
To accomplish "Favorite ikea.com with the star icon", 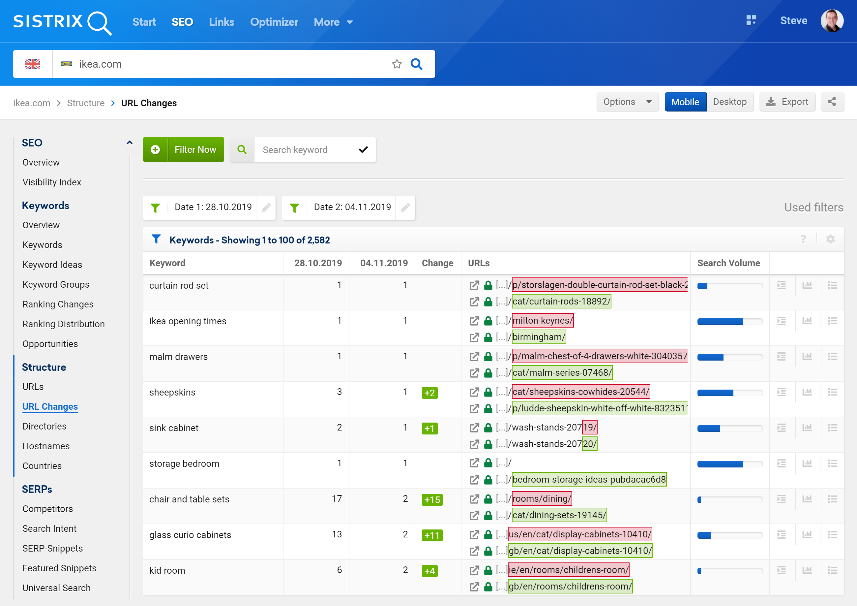I will pos(397,64).
